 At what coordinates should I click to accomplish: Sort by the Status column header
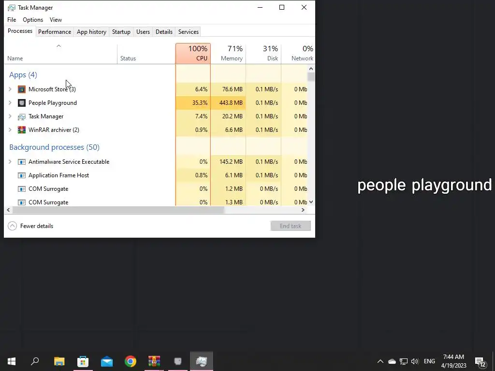pos(146,53)
